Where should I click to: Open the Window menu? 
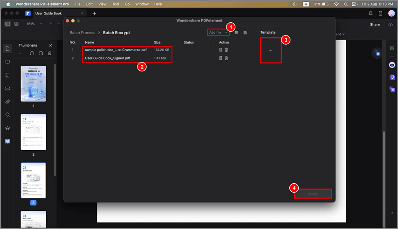pos(142,4)
